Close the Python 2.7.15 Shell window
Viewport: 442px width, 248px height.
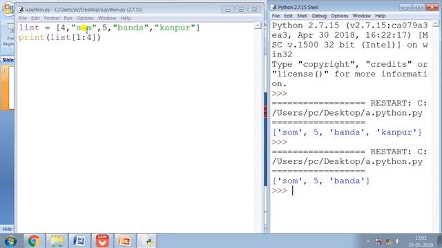(432, 8)
